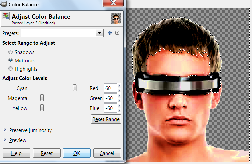Image resolution: width=252 pixels, height=164 pixels.
Task: Open the presets menu arrow icon
Action: 117,33
